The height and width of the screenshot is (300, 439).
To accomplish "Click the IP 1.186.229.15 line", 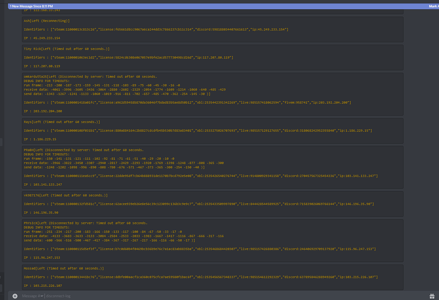I will [40, 139].
